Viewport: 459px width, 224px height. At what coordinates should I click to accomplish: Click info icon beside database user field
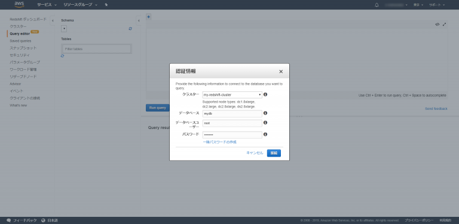[x=265, y=122]
